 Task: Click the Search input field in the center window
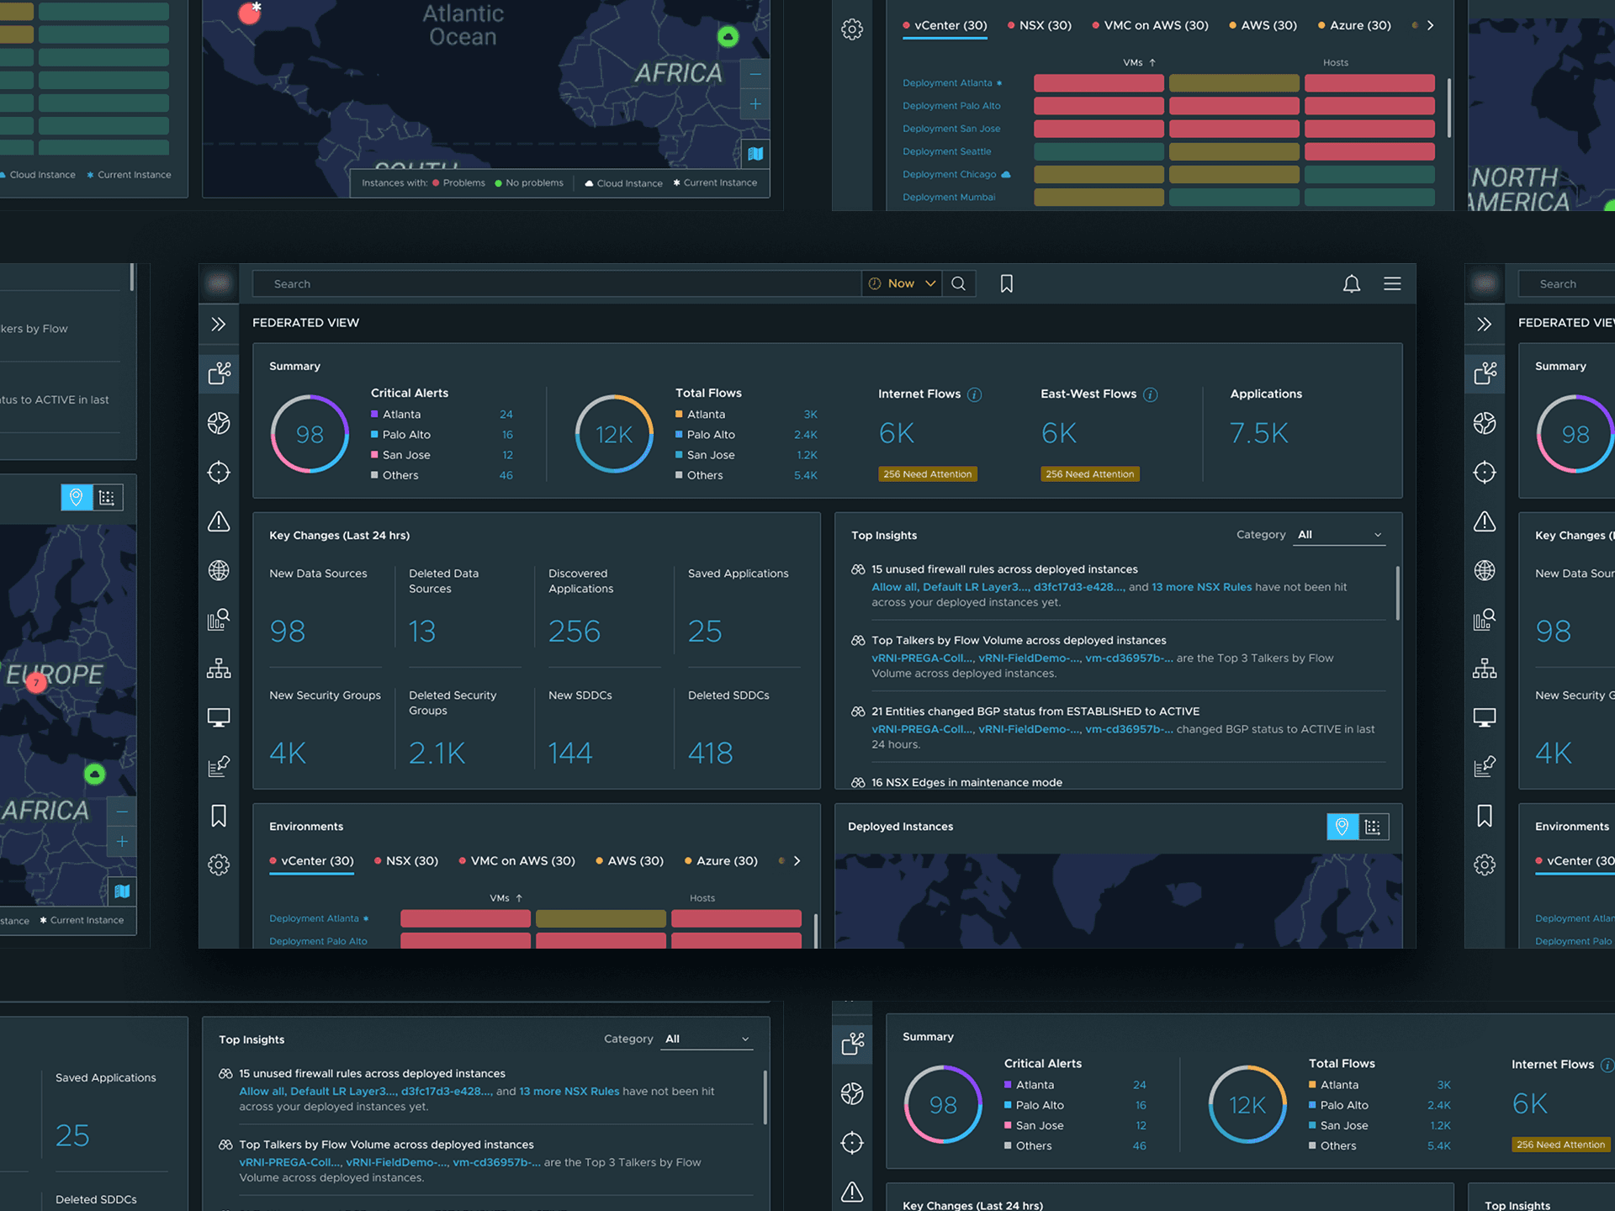click(556, 284)
